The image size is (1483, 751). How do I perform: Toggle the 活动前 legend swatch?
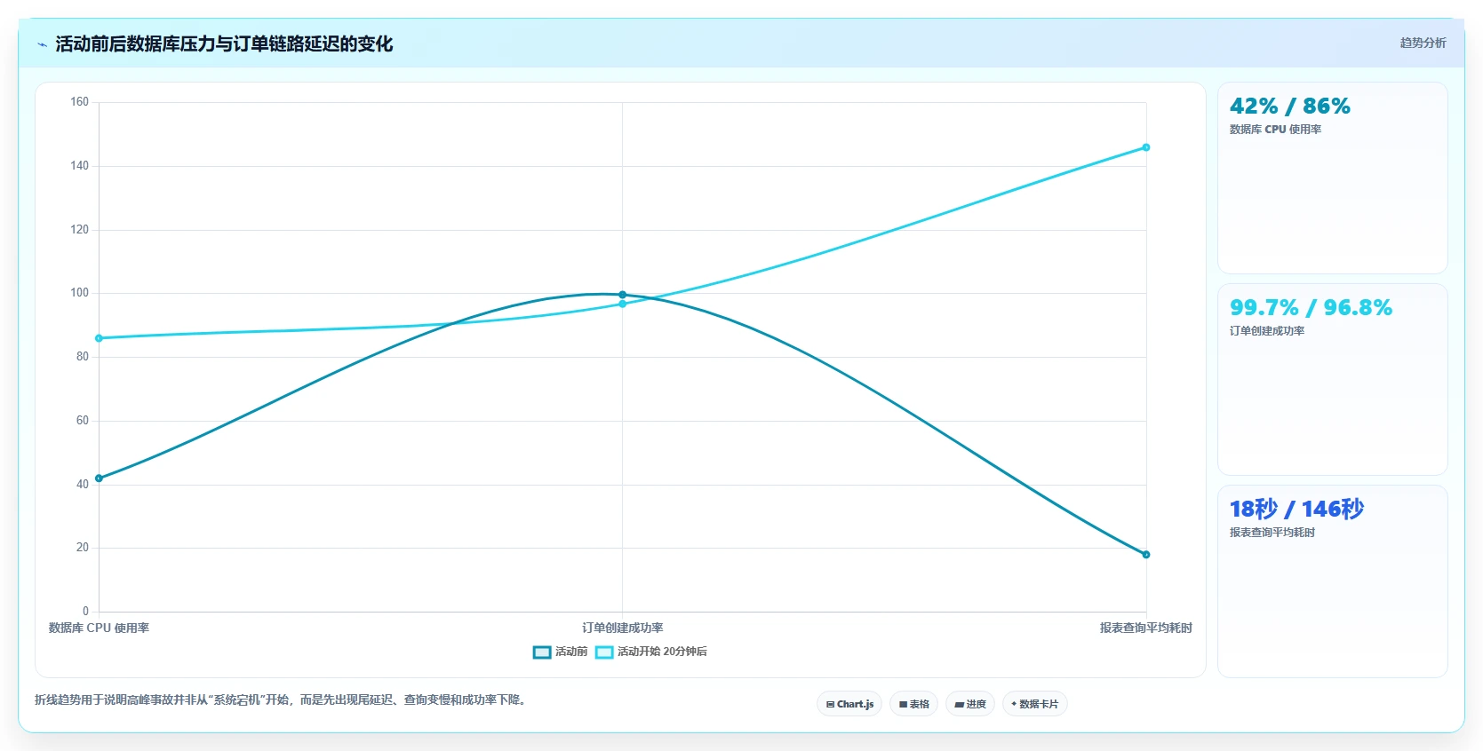(542, 652)
